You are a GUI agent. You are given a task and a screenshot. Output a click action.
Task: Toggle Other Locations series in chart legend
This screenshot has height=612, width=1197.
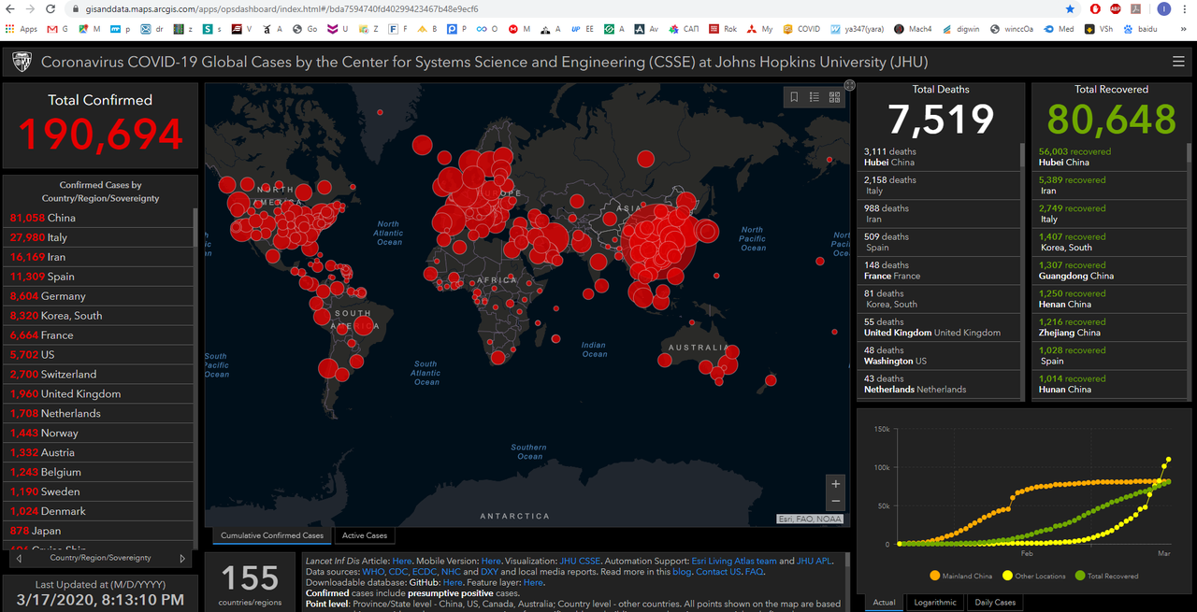point(1034,576)
